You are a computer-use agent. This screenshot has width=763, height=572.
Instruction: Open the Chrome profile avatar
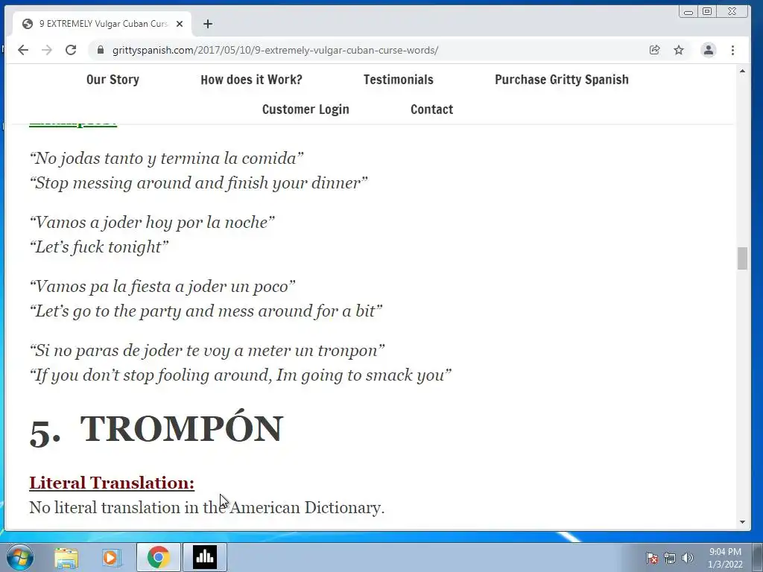point(709,50)
